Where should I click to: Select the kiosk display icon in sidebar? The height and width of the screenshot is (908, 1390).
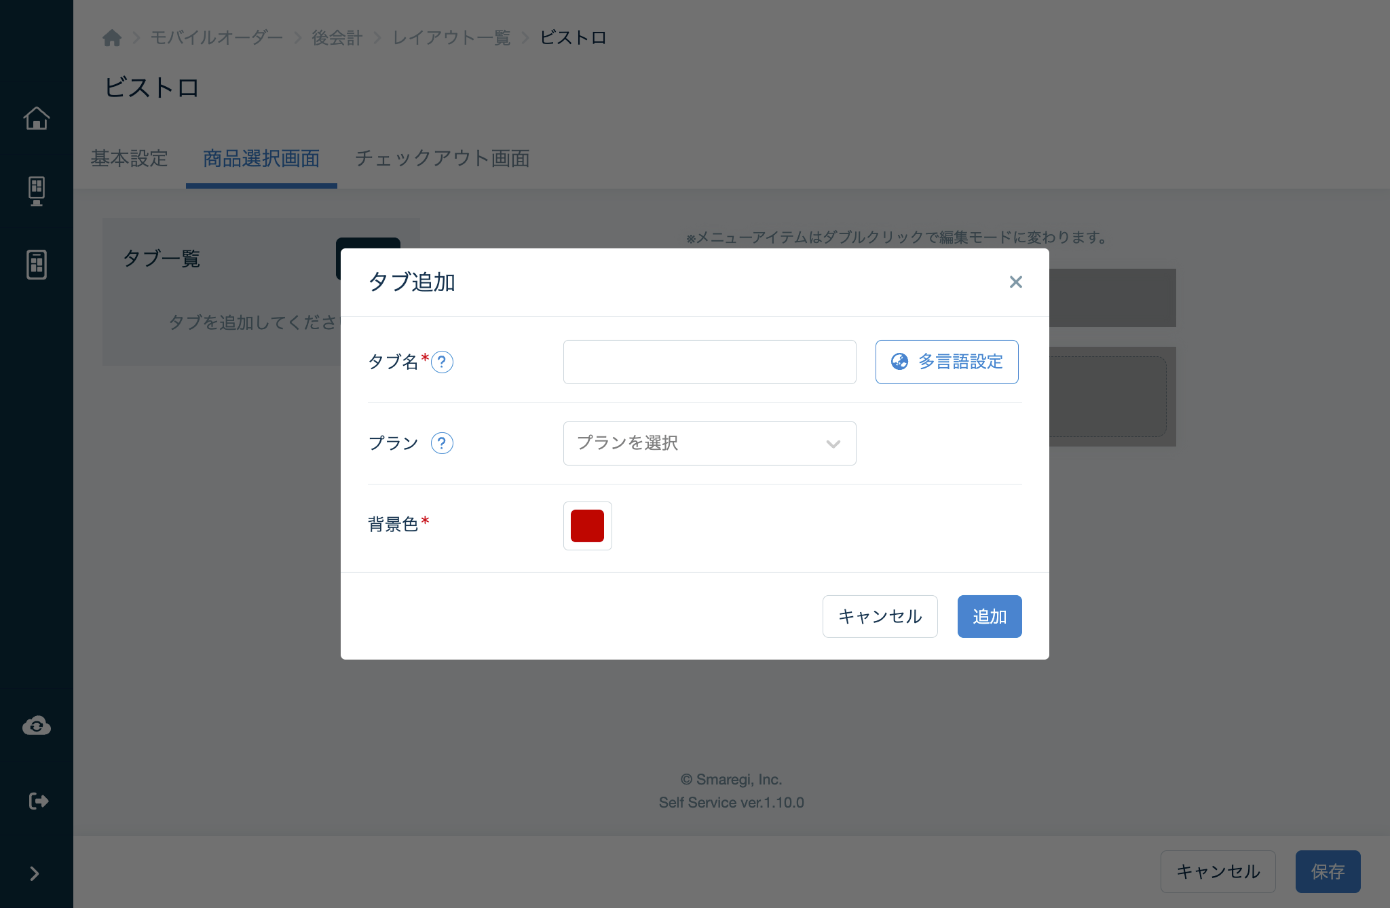37,191
